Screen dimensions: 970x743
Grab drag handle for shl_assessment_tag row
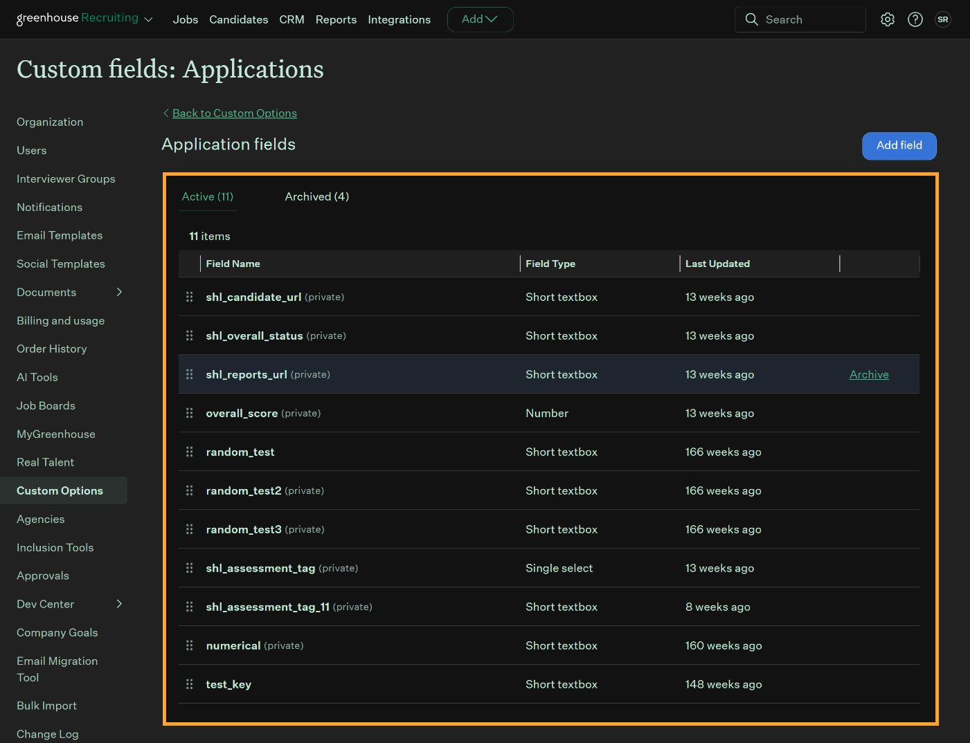(190, 568)
